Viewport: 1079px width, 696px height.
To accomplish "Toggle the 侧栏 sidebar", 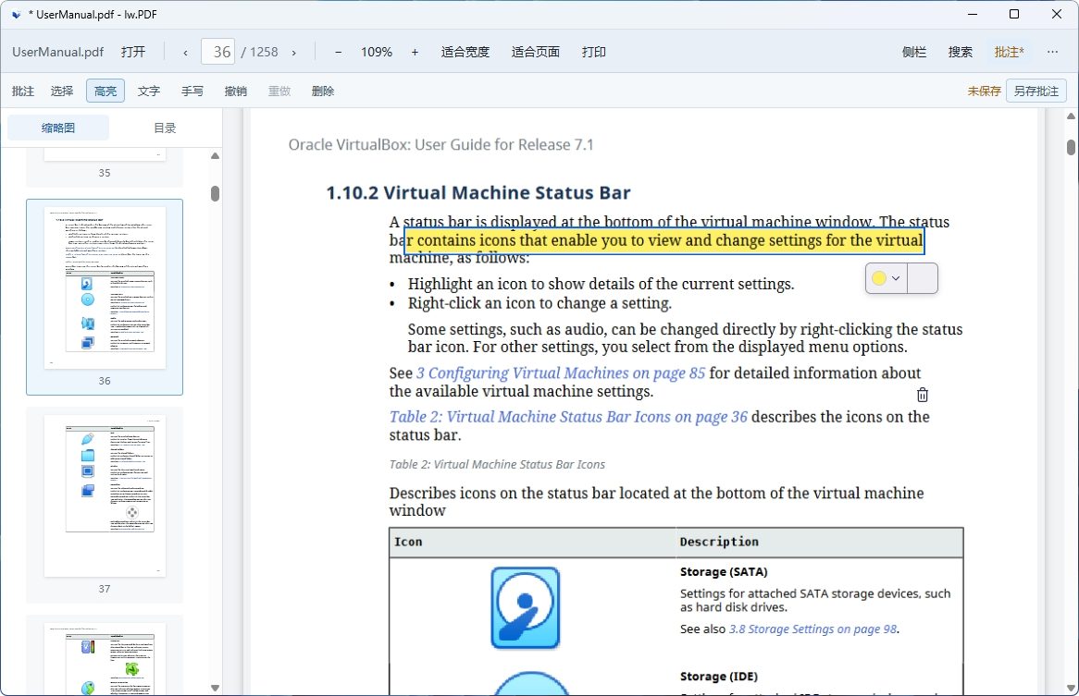I will point(914,52).
